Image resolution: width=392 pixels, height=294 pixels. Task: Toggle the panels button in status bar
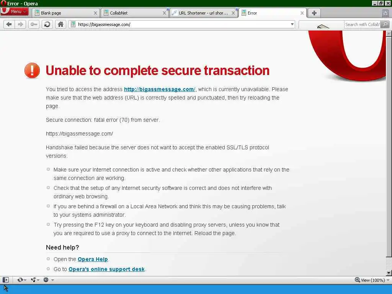pyautogui.click(x=6, y=280)
